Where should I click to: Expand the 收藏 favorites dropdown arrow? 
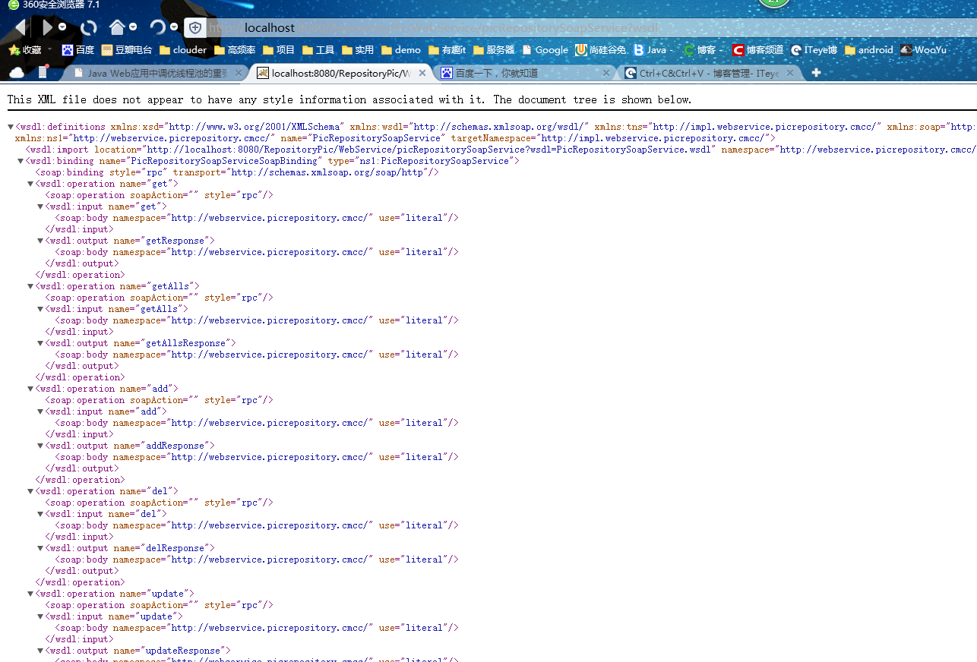(x=50, y=49)
